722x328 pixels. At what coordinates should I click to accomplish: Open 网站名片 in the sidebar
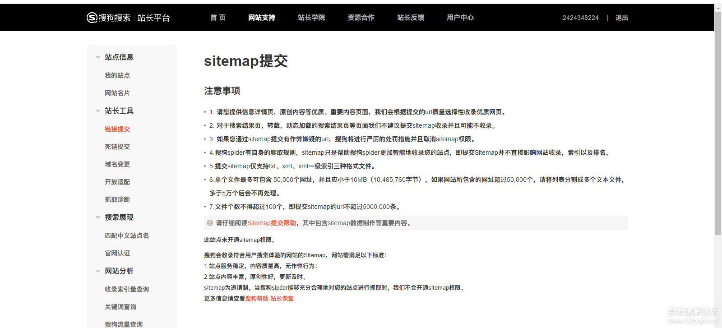pos(117,93)
